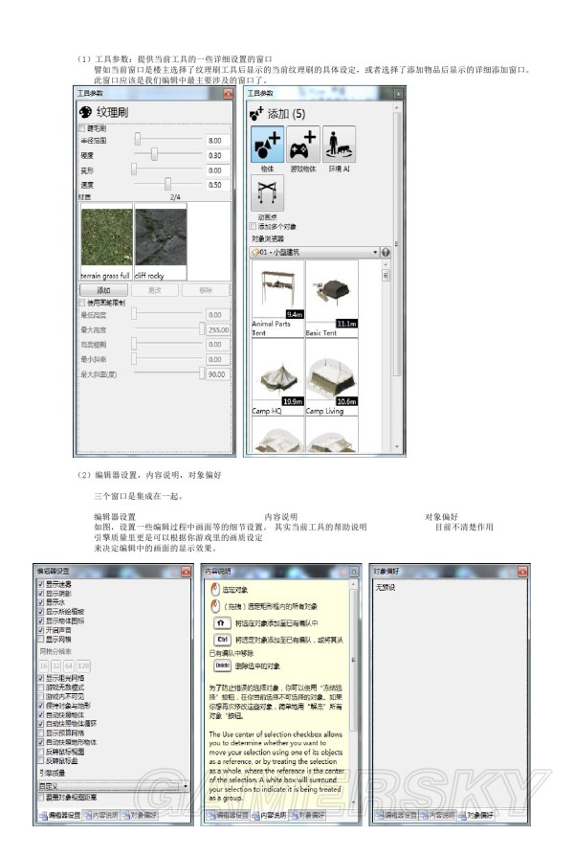Viewport: 574px width, 857px height.
Task: Toggle the 显示迷雾 checkbox
Action: coord(40,583)
